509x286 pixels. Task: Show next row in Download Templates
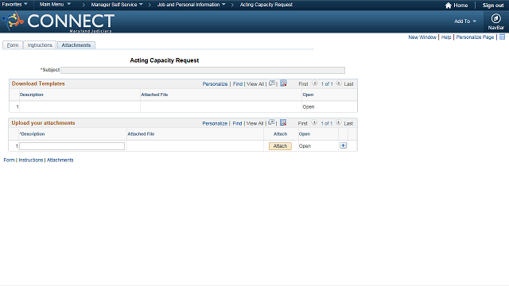point(339,83)
